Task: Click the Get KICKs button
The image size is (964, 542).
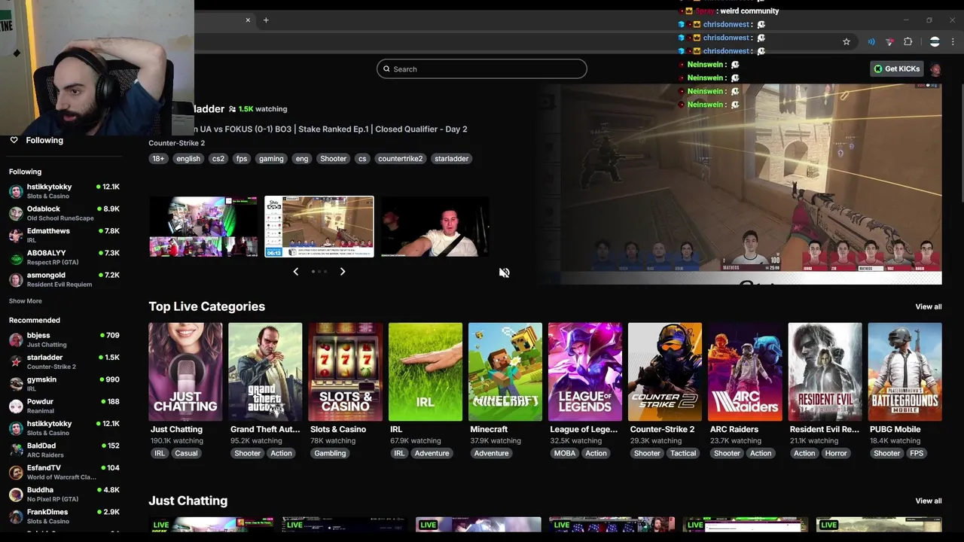Action: coord(896,69)
